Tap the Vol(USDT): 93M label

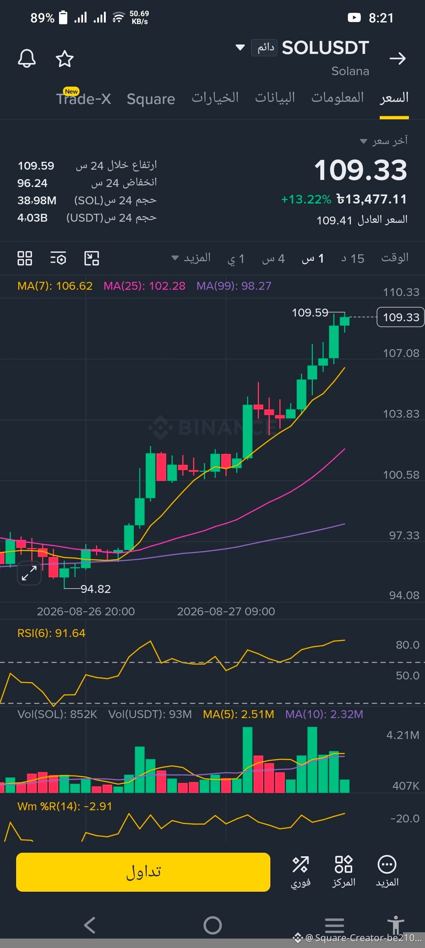[x=150, y=714]
